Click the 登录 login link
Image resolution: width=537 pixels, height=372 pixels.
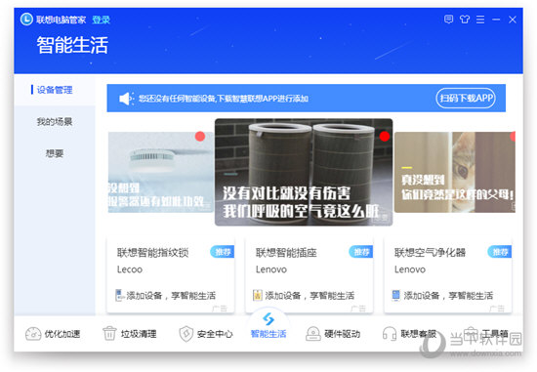[x=101, y=20]
